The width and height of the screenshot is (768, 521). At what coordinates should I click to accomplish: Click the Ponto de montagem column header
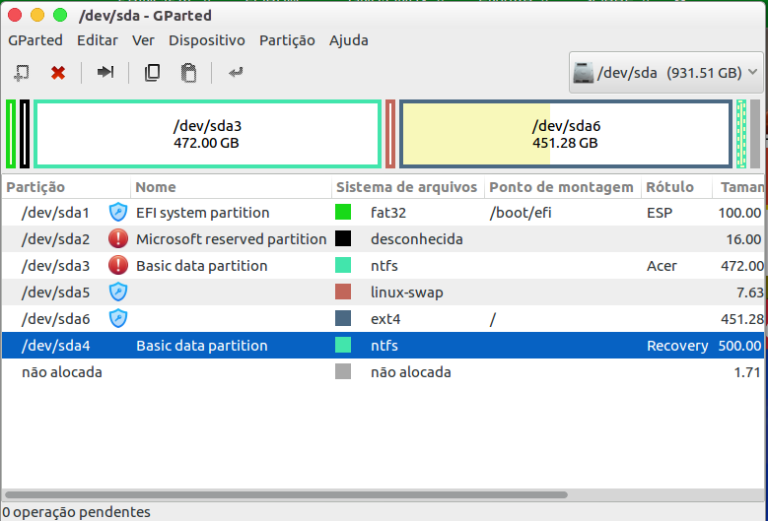tap(560, 187)
